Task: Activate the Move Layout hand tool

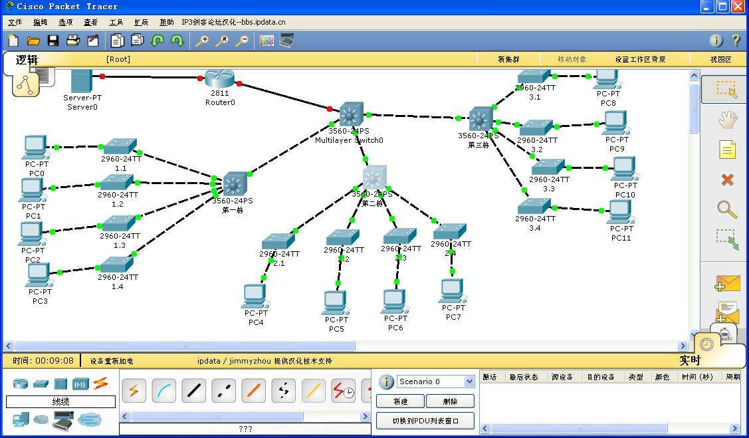Action: (x=728, y=120)
